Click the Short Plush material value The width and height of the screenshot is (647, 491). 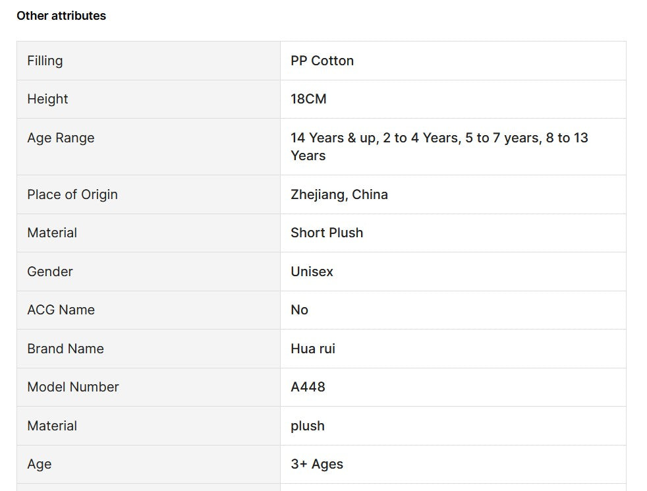[327, 233]
